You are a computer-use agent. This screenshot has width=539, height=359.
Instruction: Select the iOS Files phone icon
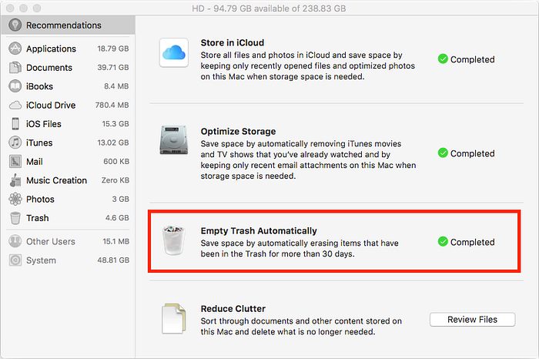(15, 124)
